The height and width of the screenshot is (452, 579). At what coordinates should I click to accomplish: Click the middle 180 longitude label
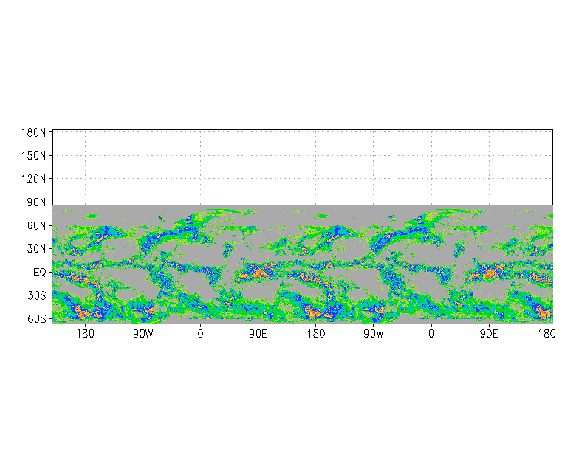pyautogui.click(x=316, y=334)
